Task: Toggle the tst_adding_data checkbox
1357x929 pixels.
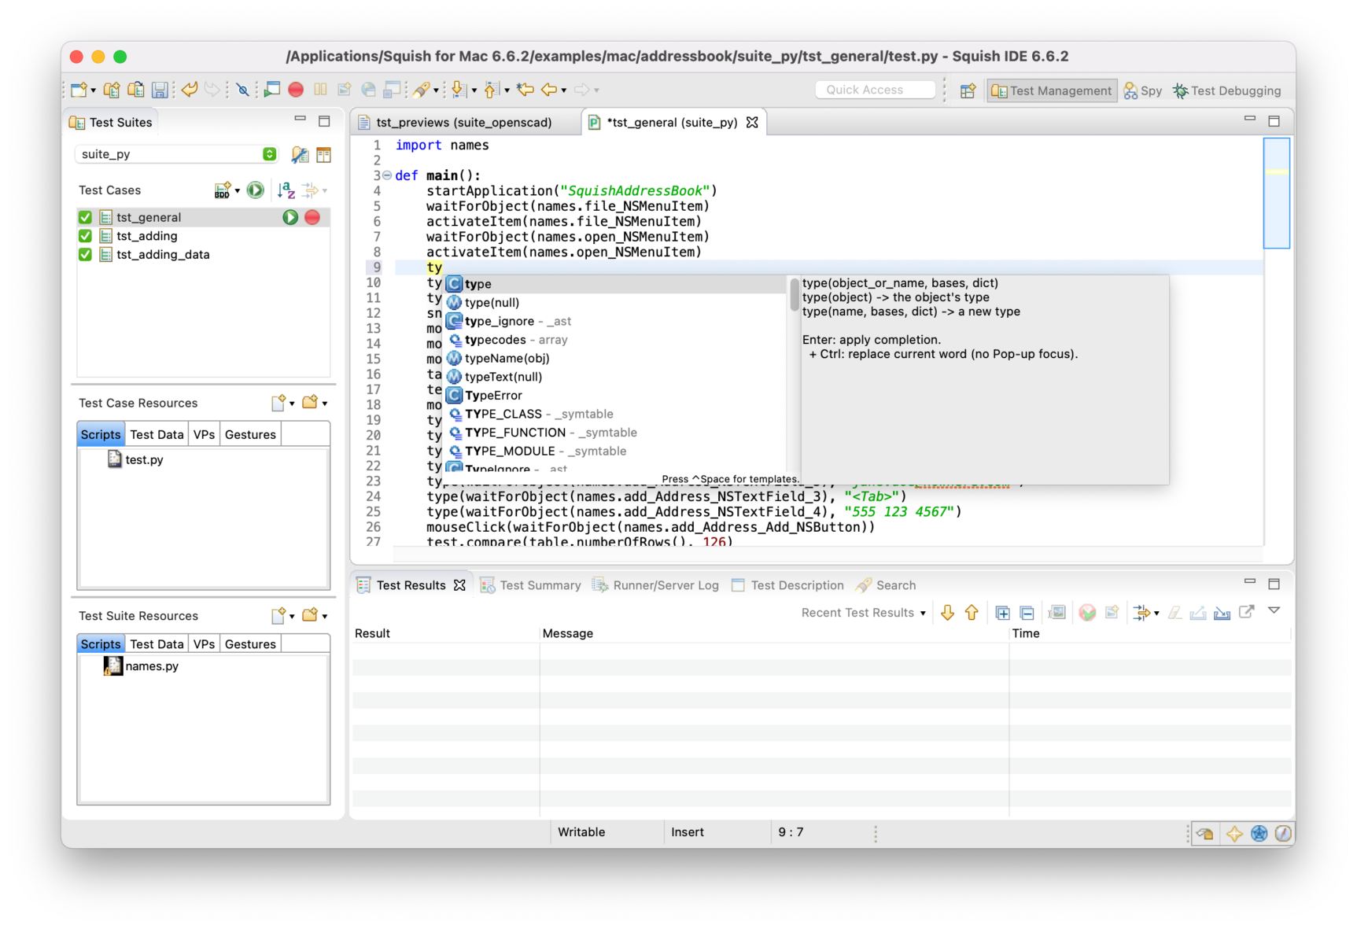Action: [x=86, y=255]
